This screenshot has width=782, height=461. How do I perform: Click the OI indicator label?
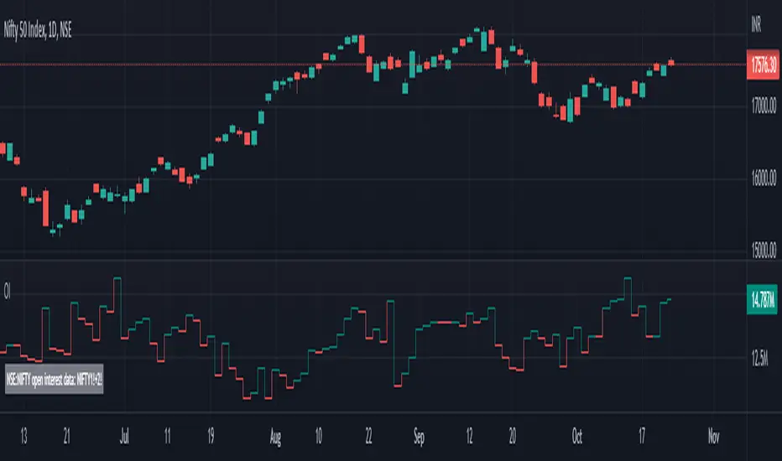(7, 291)
